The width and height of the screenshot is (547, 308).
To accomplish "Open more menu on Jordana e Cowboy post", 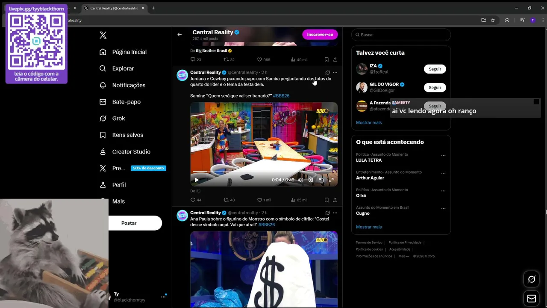I will pyautogui.click(x=335, y=72).
